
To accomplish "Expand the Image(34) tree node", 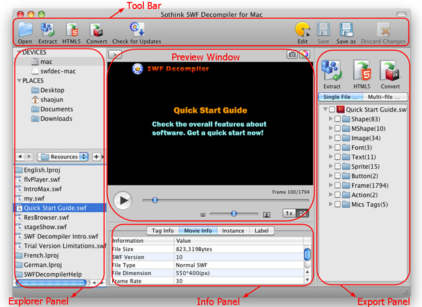I will coord(330,138).
